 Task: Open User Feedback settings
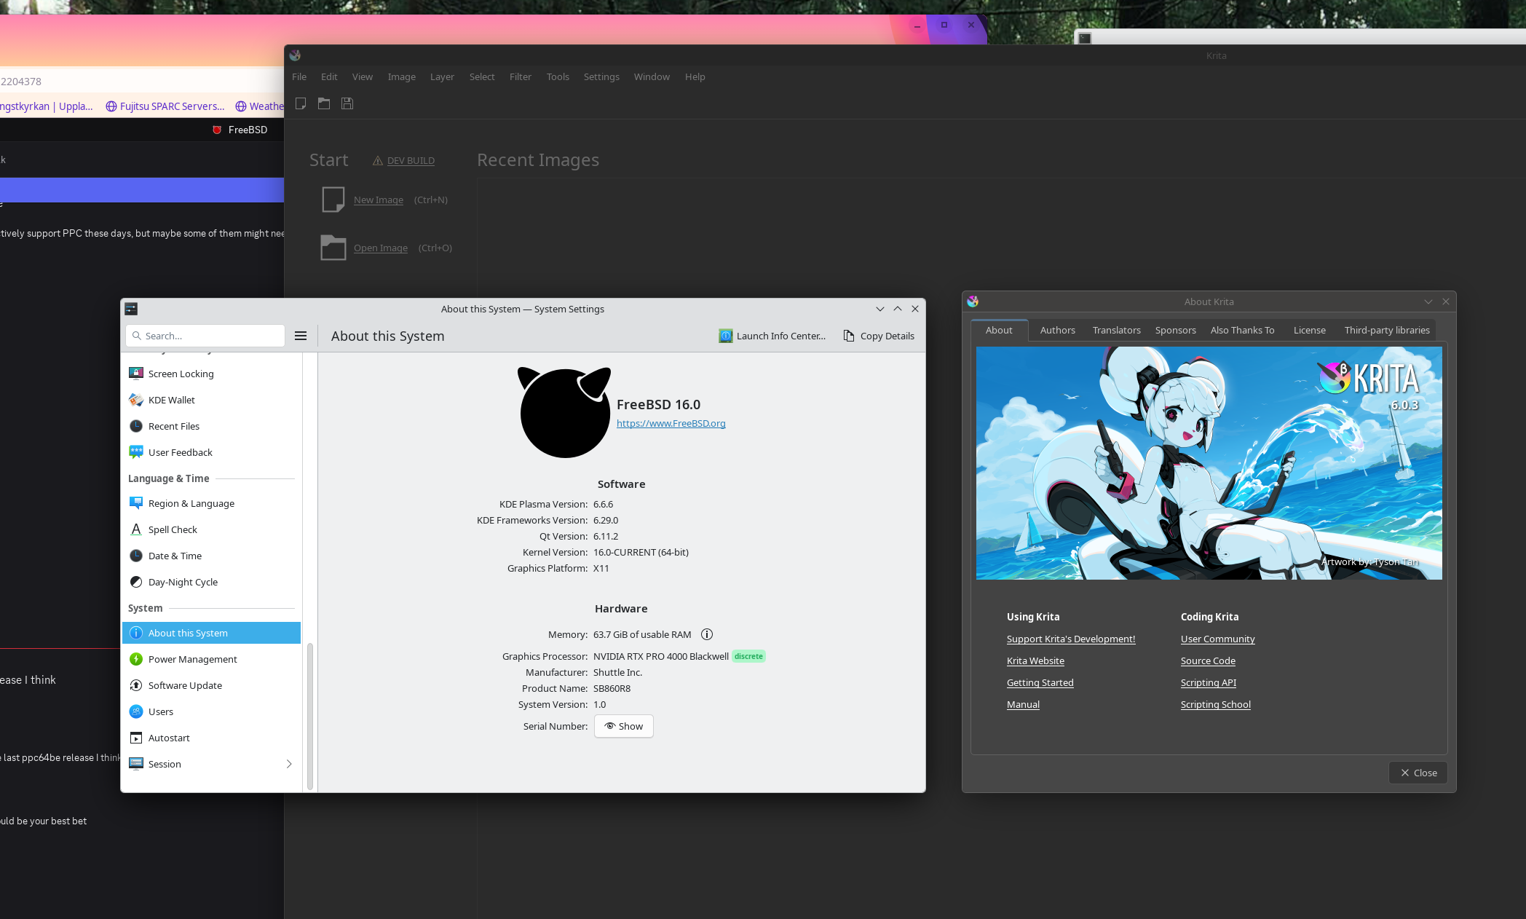point(211,452)
